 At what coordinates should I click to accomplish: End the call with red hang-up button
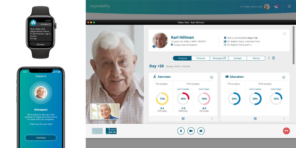[x=286, y=131]
